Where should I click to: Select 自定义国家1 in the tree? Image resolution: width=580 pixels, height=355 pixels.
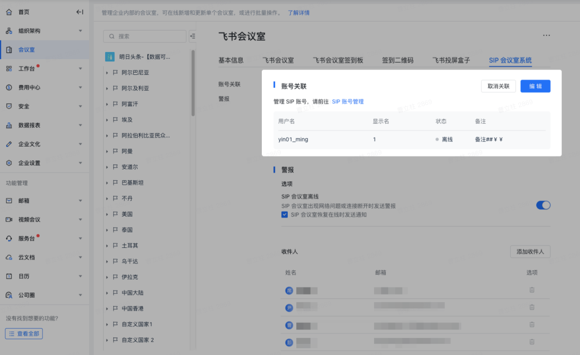point(137,324)
